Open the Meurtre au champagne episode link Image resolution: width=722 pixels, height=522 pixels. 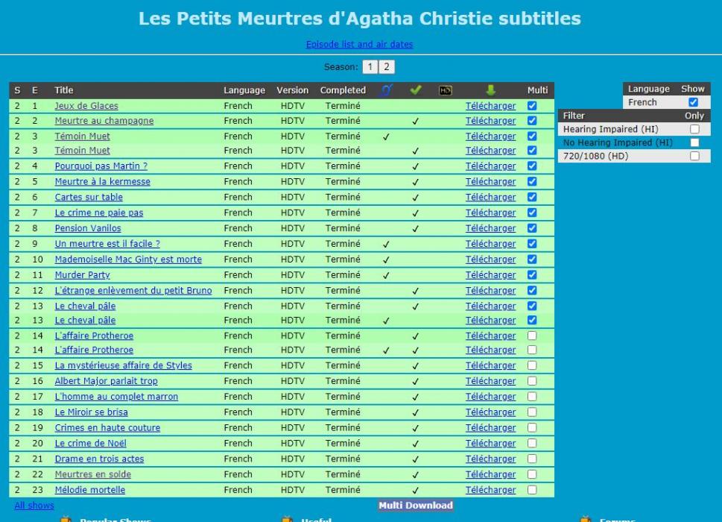point(104,121)
